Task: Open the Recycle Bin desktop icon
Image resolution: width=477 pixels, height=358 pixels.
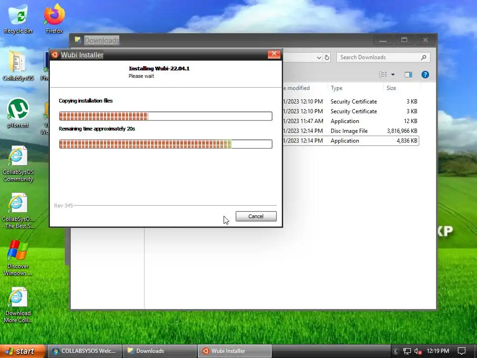Action: (x=18, y=19)
